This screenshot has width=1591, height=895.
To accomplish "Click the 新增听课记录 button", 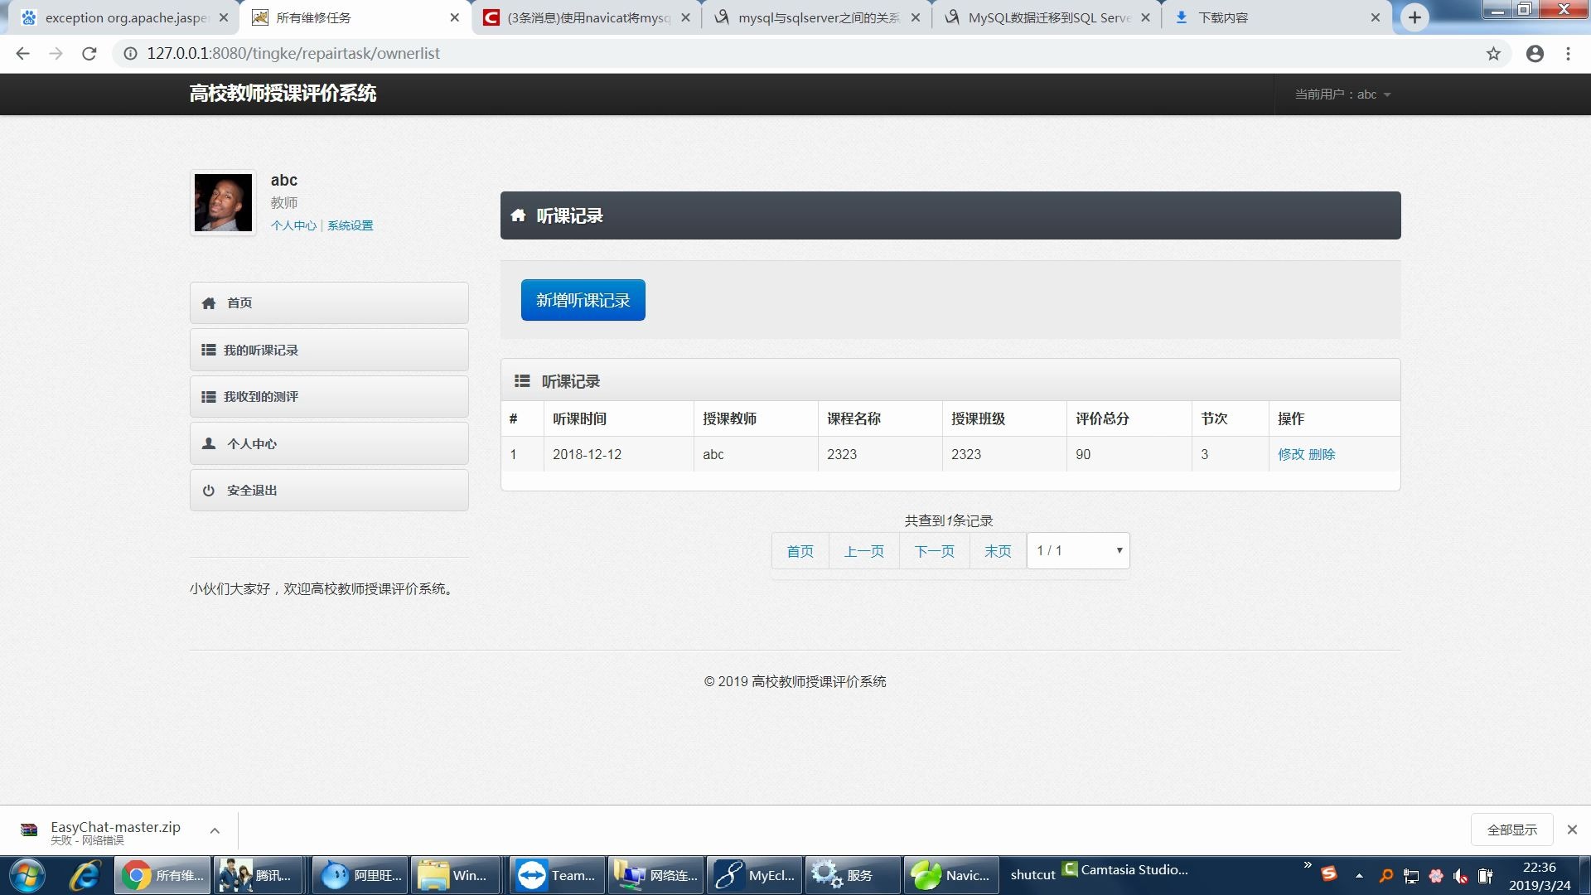I will pos(583,300).
